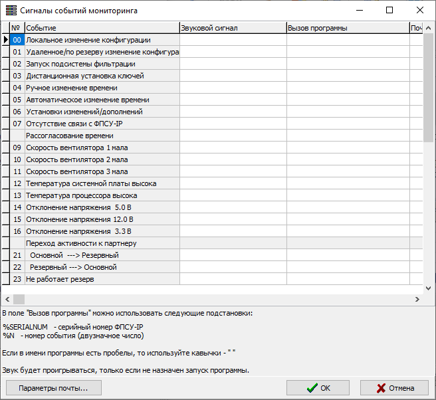This screenshot has width=436, height=400.
Task: Open Параметры почты settings
Action: [54, 388]
